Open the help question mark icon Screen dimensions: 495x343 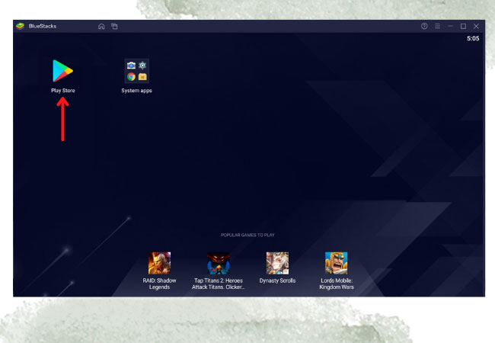[x=424, y=26]
